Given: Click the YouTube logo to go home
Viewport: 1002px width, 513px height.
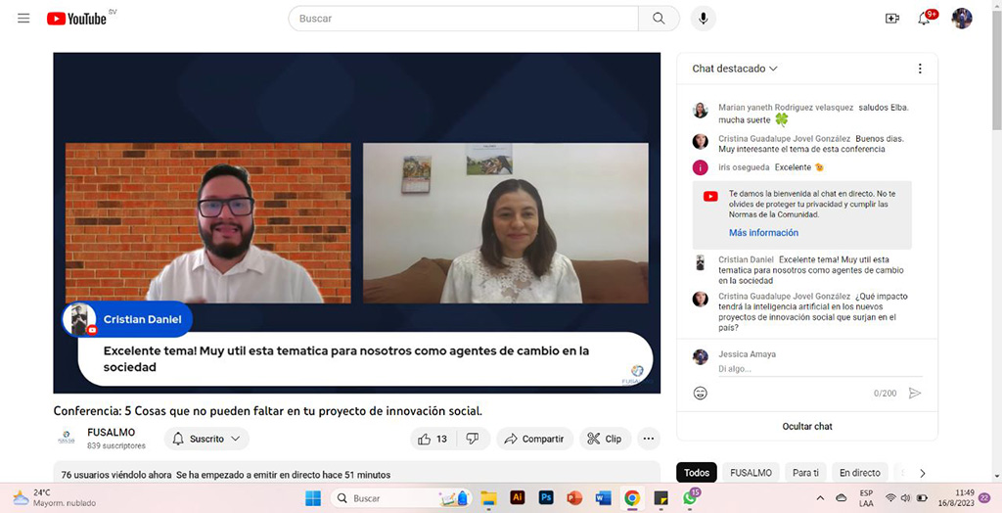Looking at the screenshot, I should click(x=76, y=19).
